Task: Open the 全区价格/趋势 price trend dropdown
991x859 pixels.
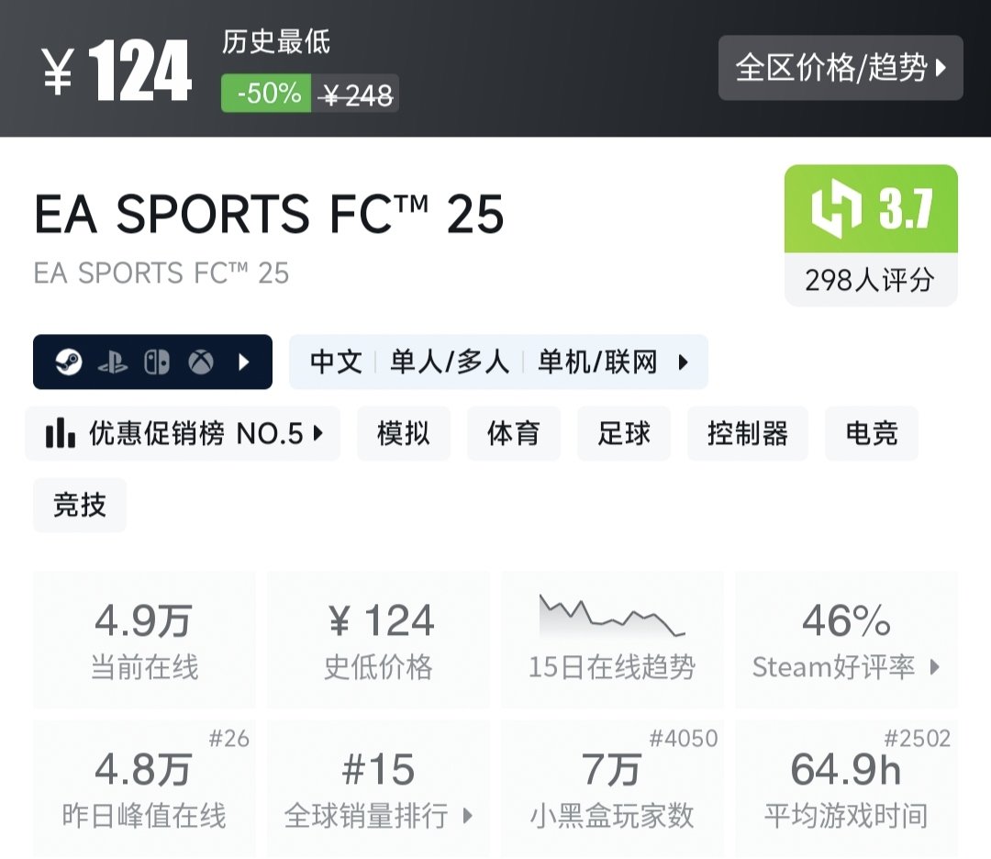Action: tap(841, 68)
